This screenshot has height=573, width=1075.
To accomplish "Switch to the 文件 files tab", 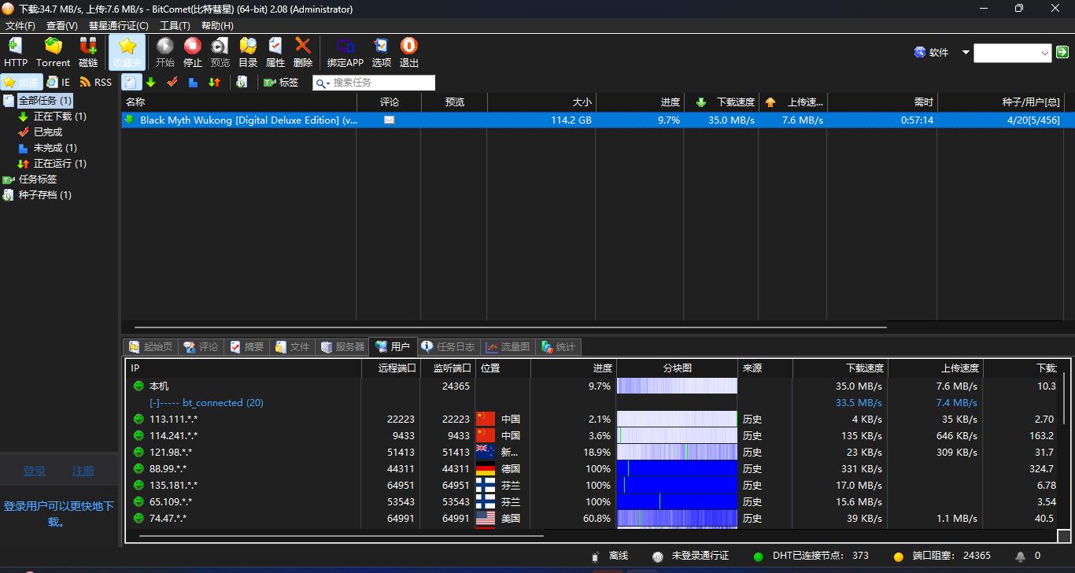I will [x=293, y=347].
